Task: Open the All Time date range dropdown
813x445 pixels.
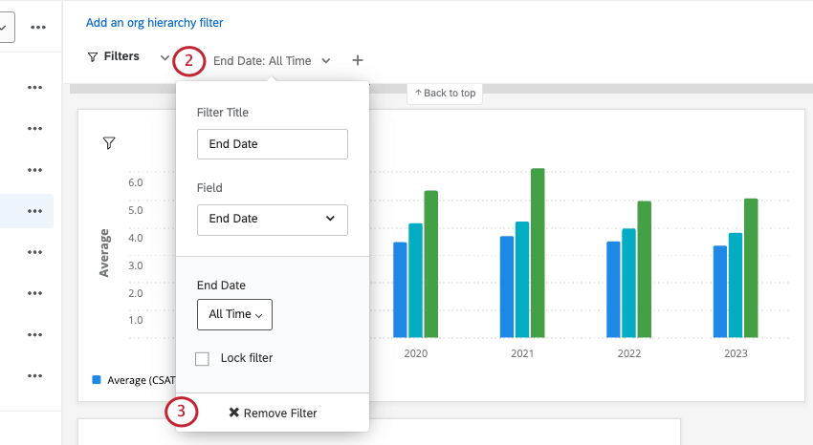Action: click(234, 314)
